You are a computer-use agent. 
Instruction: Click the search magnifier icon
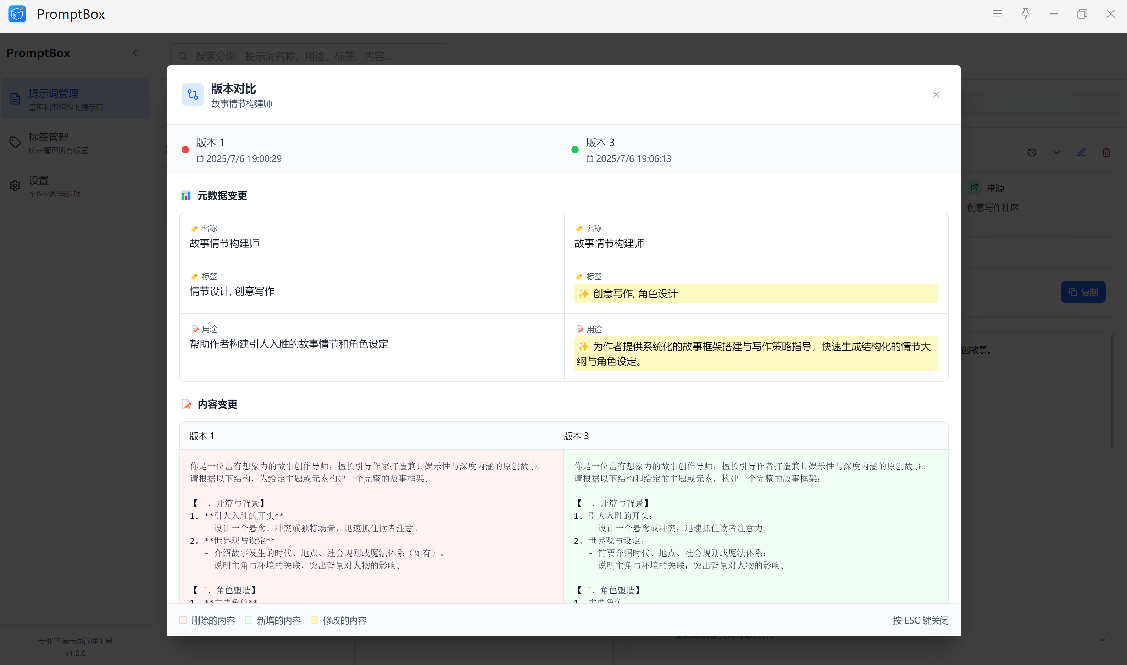point(183,56)
